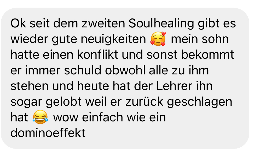The width and height of the screenshot is (260, 153).
Task: Click the word "gelobt" in the message
Action: click(x=63, y=102)
